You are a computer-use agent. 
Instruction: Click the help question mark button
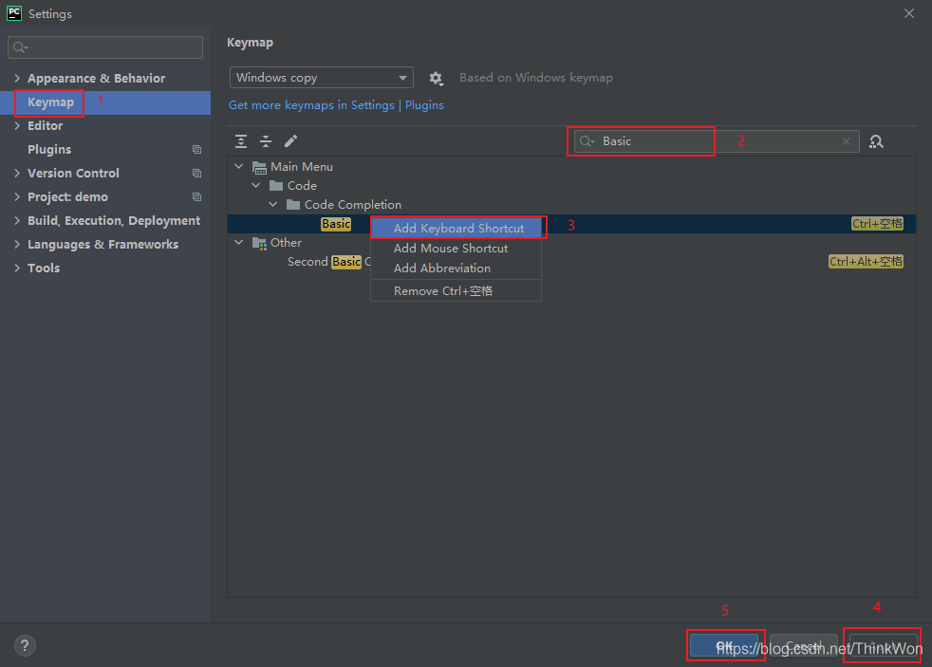point(25,645)
